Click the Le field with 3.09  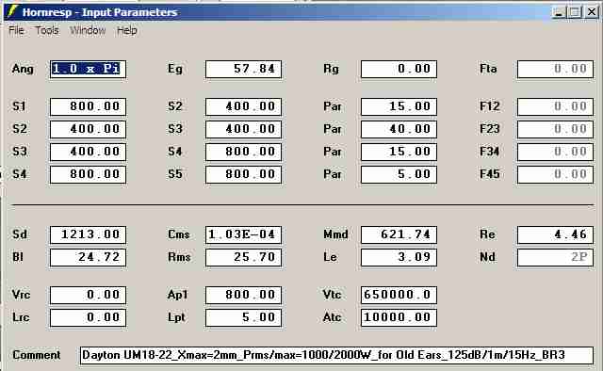(x=399, y=258)
